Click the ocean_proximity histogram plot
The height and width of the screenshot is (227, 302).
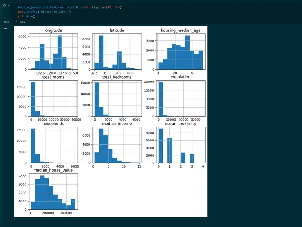pyautogui.click(x=181, y=145)
